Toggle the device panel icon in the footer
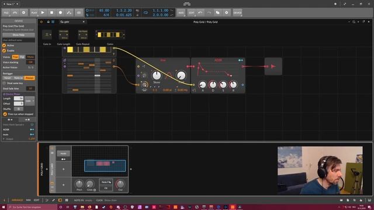This screenshot has width=374, height=210. (x=60, y=200)
